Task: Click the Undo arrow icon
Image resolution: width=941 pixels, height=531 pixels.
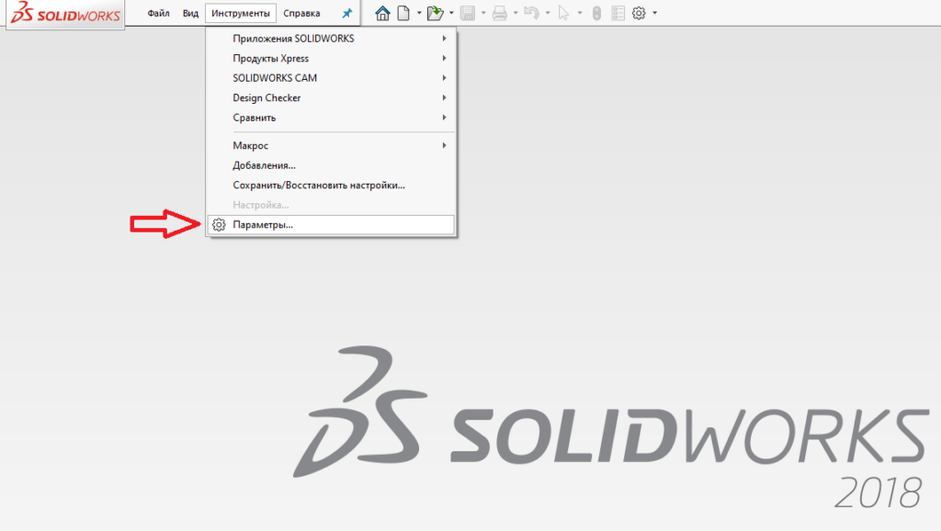Action: click(x=532, y=13)
